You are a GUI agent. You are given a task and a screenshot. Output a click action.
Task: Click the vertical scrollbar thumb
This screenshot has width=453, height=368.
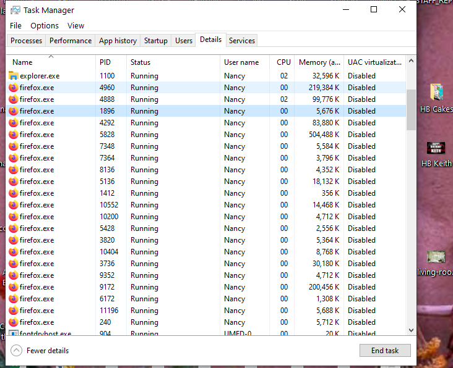(x=411, y=110)
